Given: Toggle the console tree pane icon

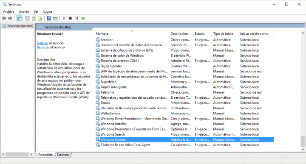Looking at the screenshot, I should click(19, 18).
